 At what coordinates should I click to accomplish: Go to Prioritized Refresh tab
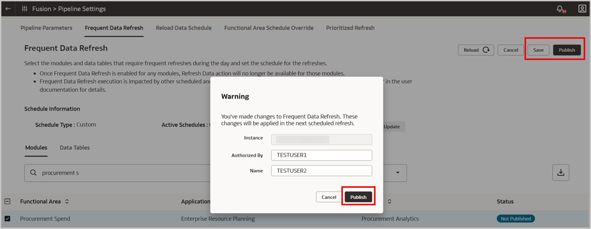click(350, 28)
